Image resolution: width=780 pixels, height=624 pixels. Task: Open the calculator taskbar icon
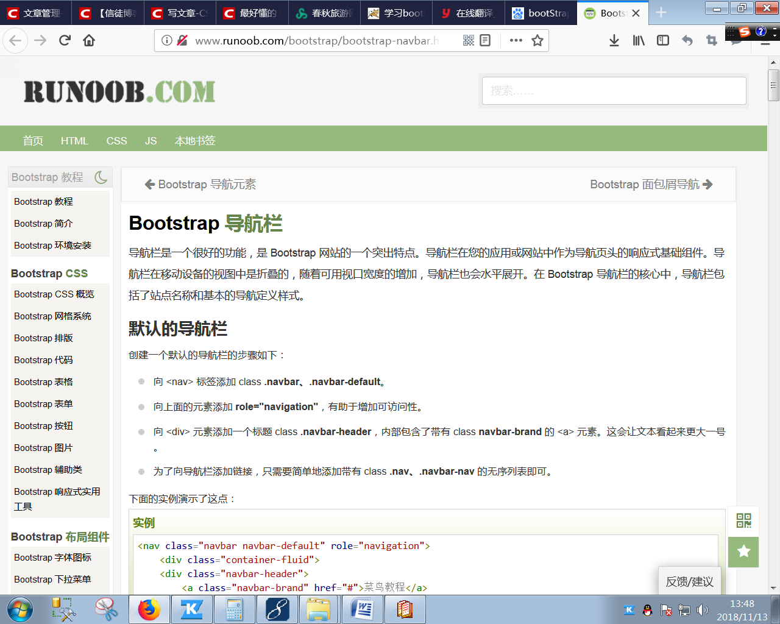tap(233, 609)
